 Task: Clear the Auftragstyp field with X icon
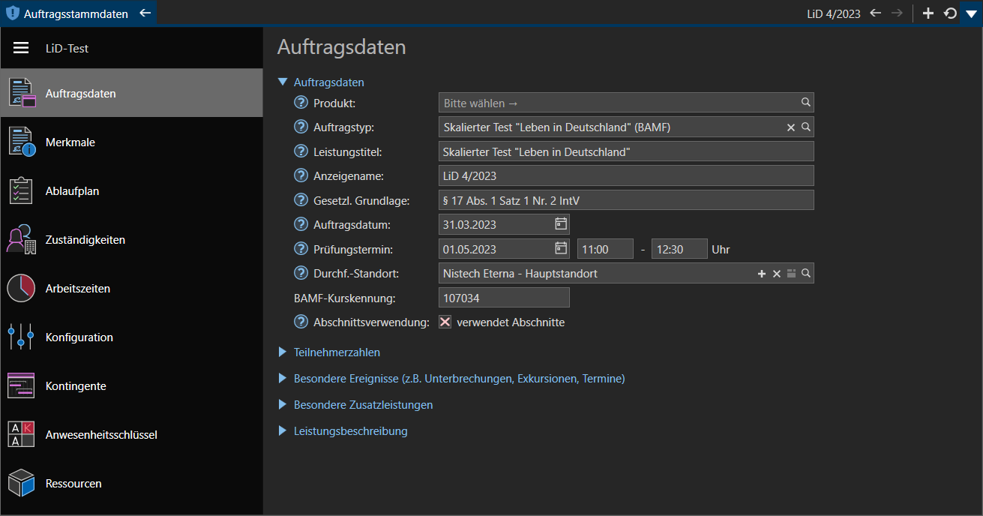[x=790, y=127]
